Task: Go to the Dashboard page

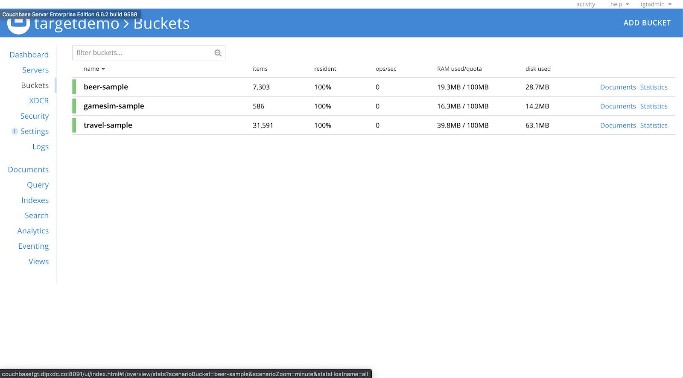Action: (x=29, y=55)
